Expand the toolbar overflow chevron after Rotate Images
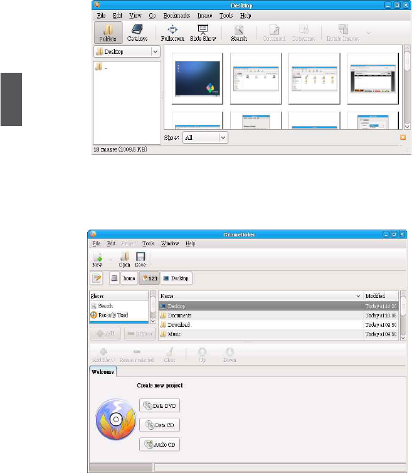Viewport: 412px width, 473px height. click(369, 32)
